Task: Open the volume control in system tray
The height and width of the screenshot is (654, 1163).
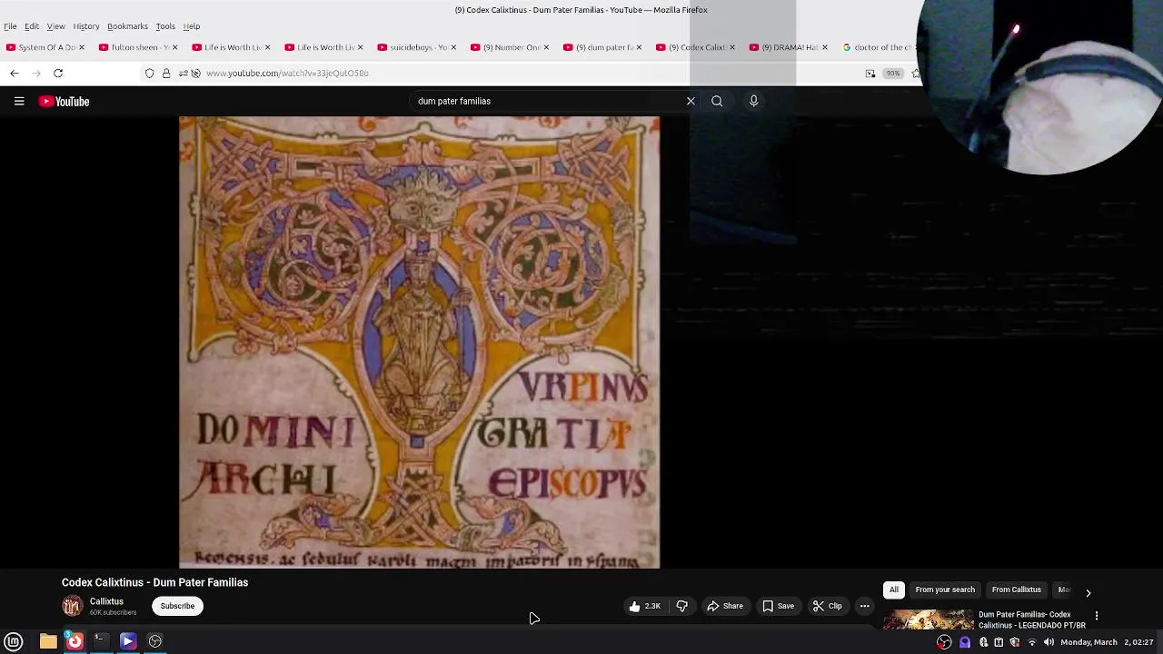Action: pyautogui.click(x=1049, y=642)
